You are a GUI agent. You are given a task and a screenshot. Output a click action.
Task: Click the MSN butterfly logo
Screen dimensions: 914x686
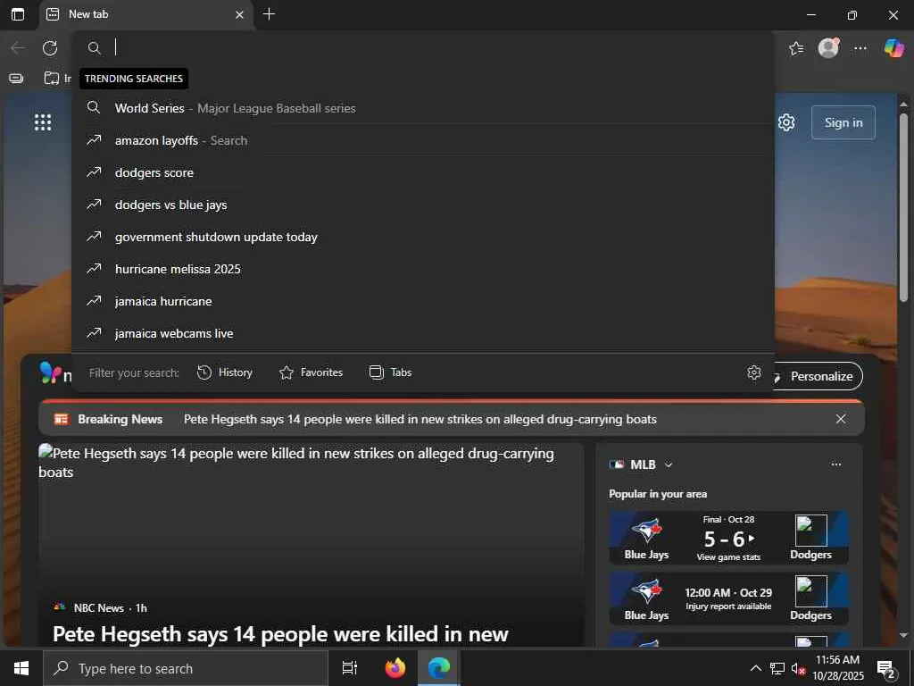[50, 372]
